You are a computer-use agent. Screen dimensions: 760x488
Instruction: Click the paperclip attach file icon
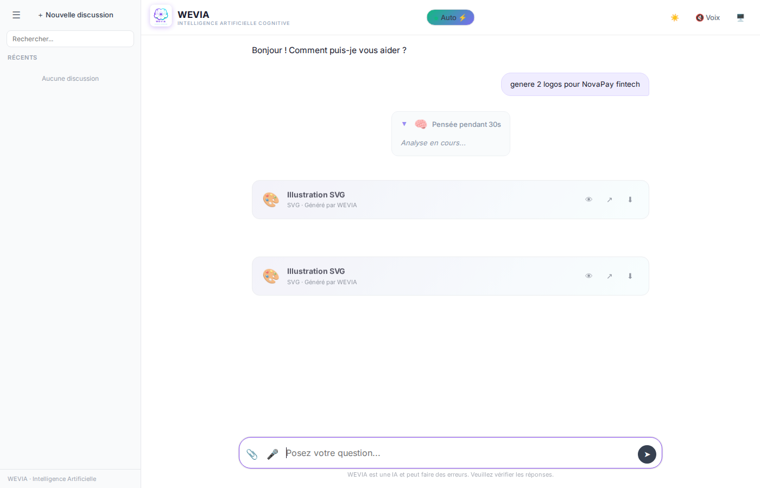pyautogui.click(x=252, y=454)
